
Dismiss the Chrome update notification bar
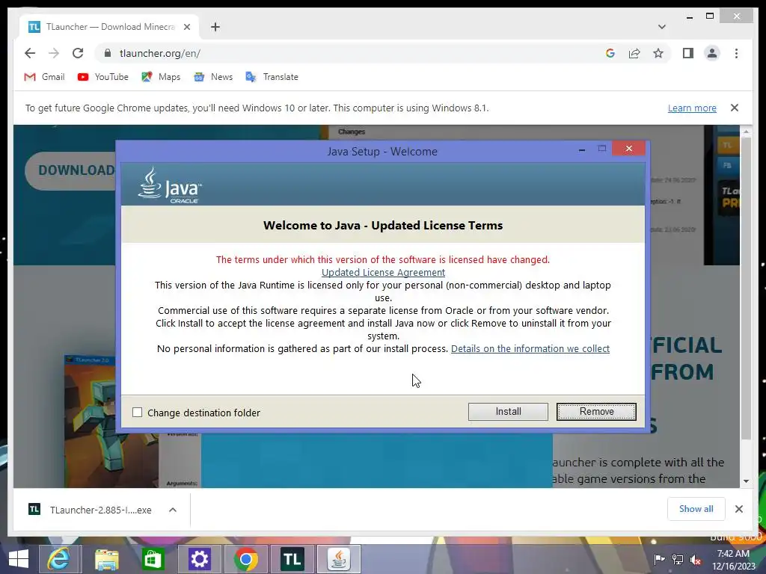click(x=735, y=108)
